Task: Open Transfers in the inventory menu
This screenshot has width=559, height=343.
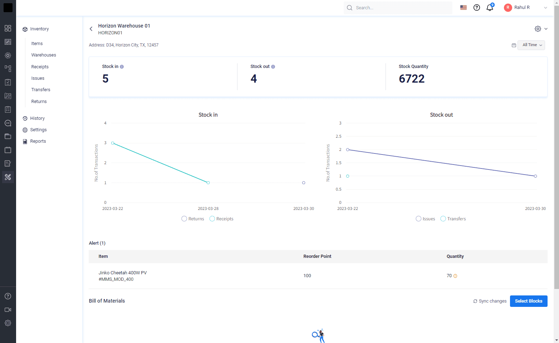Action: click(41, 90)
